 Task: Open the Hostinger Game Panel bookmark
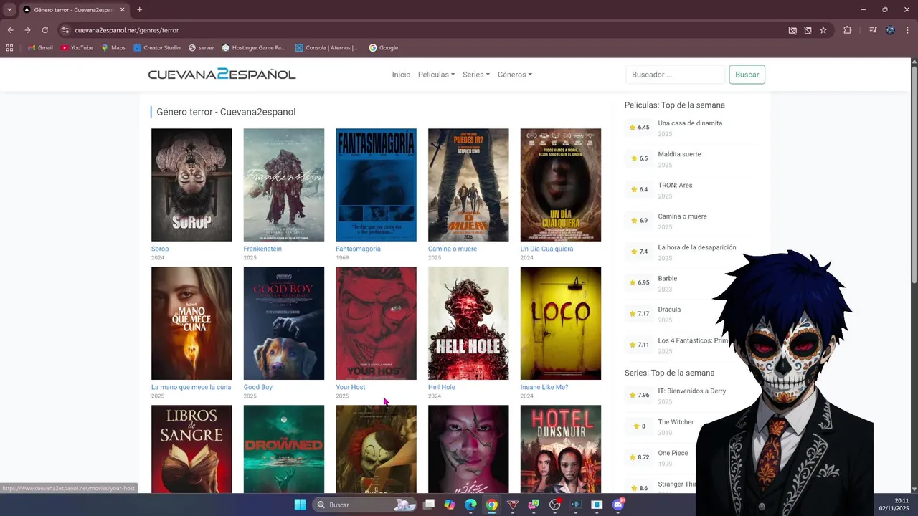(253, 48)
